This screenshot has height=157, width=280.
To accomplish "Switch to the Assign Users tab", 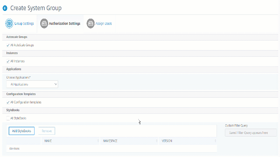I will tap(99, 24).
